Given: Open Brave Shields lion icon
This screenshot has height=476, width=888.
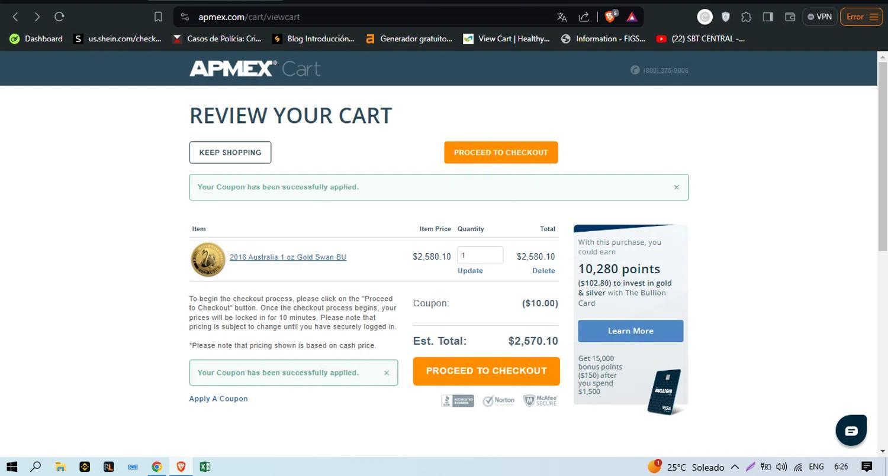Looking at the screenshot, I should [x=610, y=17].
